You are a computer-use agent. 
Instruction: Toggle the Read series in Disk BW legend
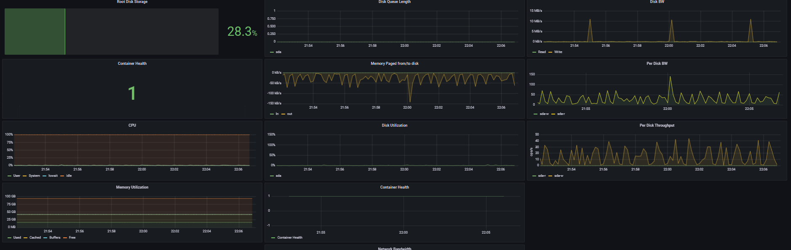click(x=542, y=52)
